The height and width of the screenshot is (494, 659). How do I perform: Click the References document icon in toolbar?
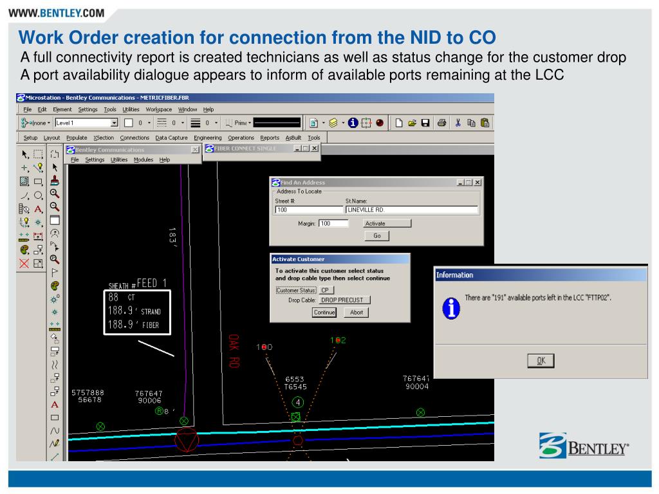click(313, 123)
